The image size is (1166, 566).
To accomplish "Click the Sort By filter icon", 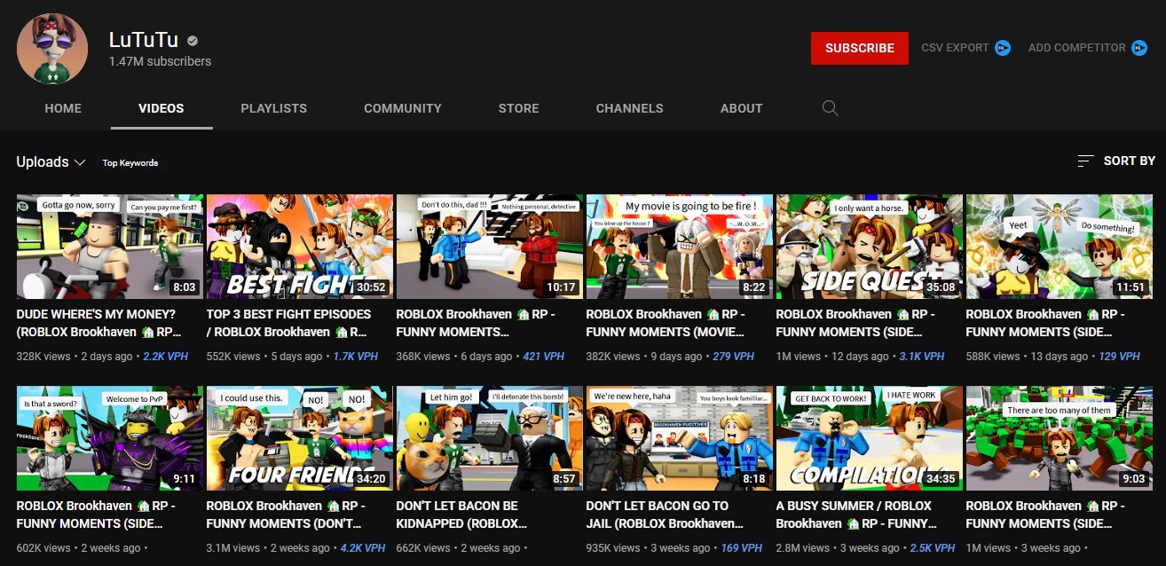I will (1085, 161).
